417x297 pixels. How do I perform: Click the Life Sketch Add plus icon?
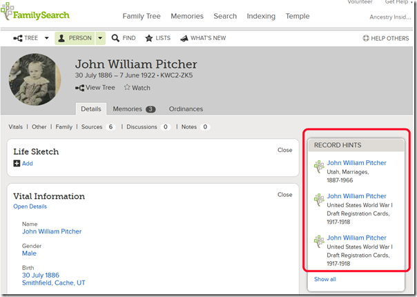coord(17,164)
